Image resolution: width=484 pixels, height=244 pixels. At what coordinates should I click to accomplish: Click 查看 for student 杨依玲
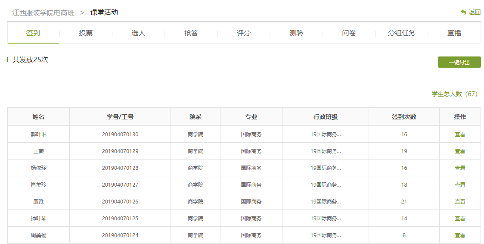click(x=460, y=168)
